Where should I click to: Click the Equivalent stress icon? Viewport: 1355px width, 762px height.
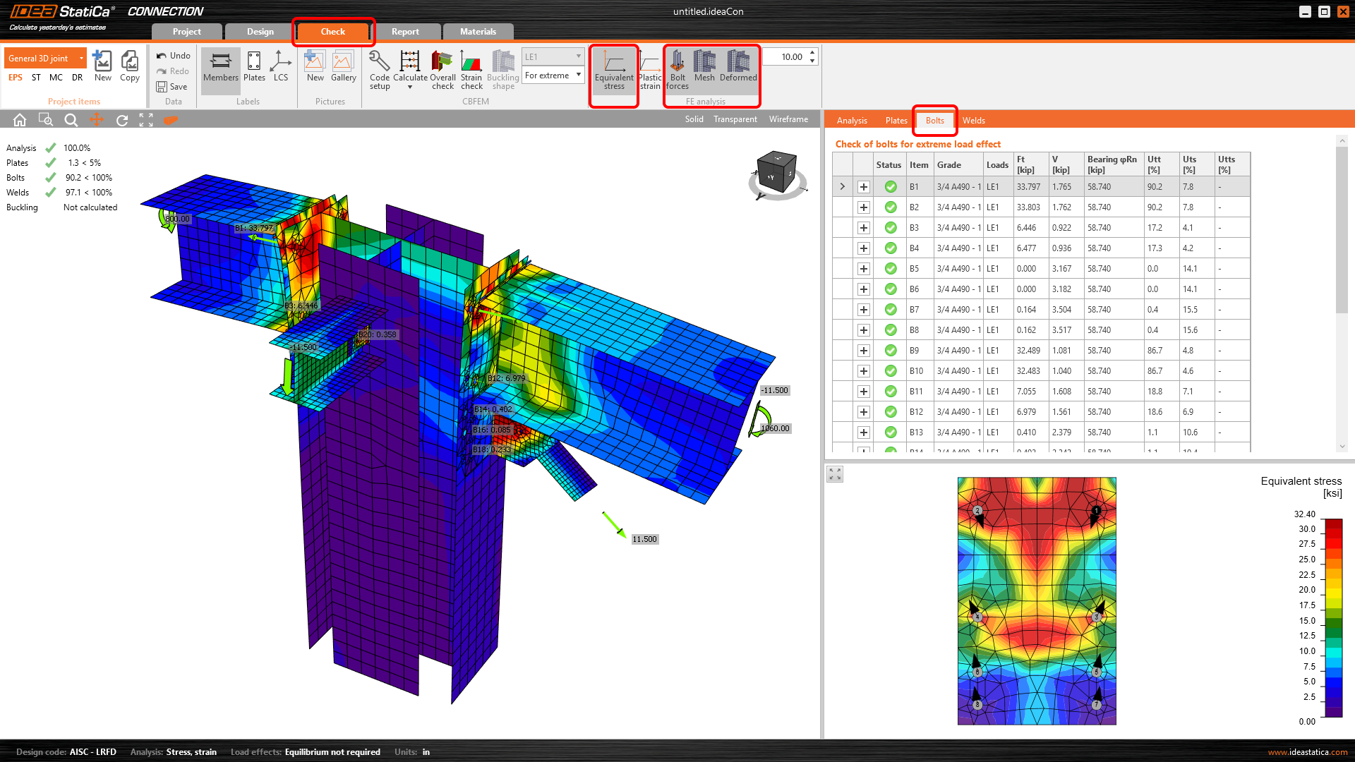[613, 70]
